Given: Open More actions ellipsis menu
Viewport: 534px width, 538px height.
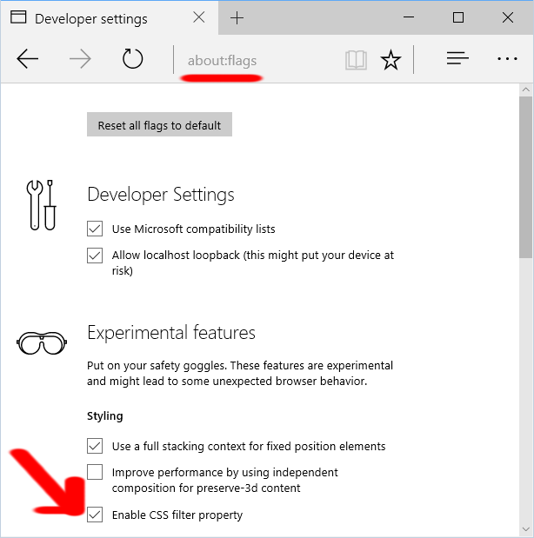Looking at the screenshot, I should [507, 59].
